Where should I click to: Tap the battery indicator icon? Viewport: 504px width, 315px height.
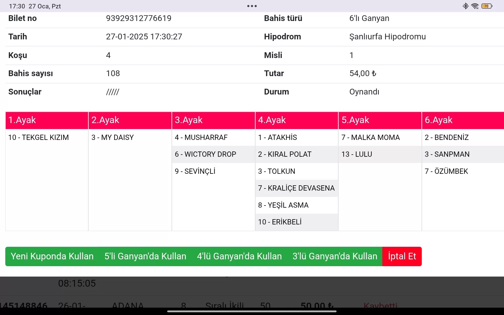pyautogui.click(x=487, y=6)
